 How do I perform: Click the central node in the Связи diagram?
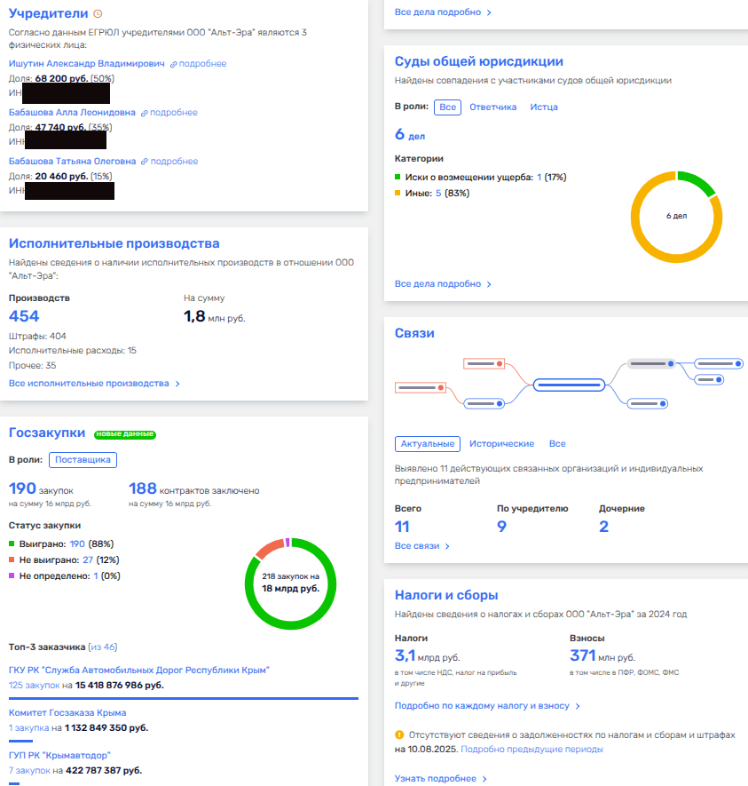569,385
